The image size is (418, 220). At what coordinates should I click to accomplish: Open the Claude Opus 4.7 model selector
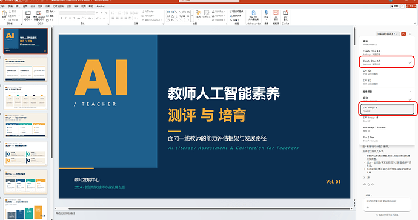point(388,34)
